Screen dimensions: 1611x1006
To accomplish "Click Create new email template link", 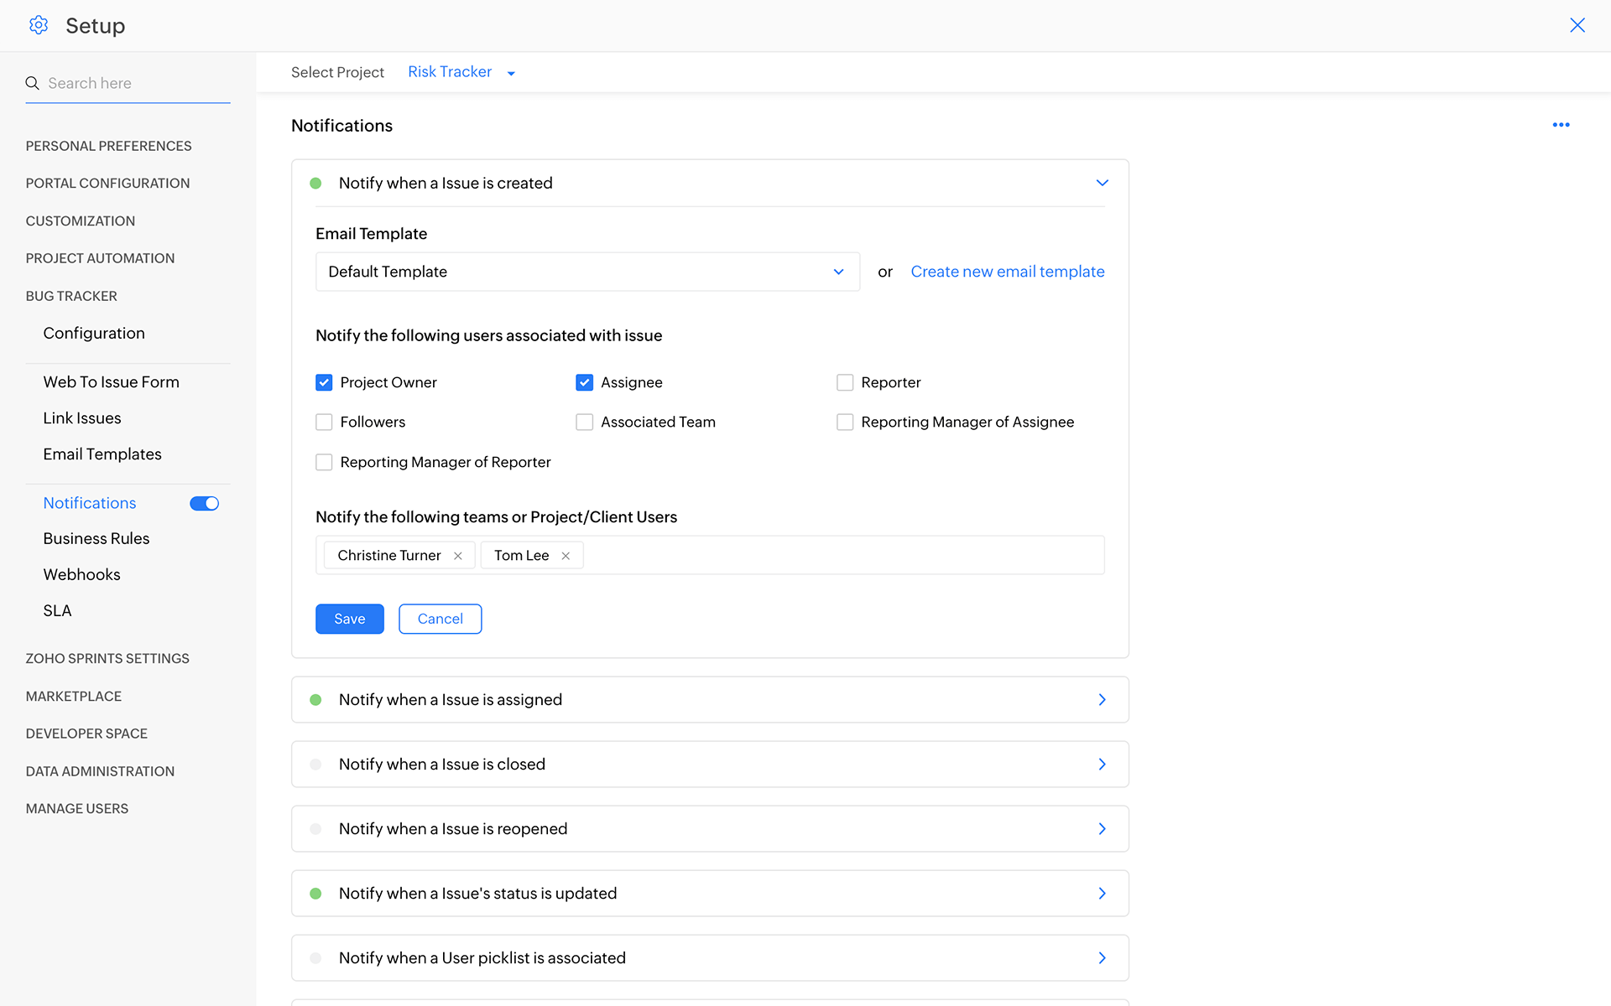I will point(1007,272).
